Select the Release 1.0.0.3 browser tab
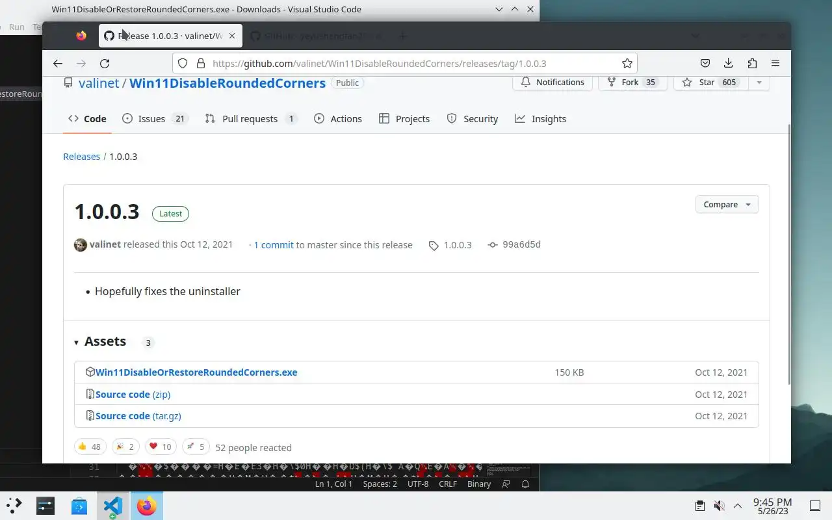 pyautogui.click(x=170, y=36)
